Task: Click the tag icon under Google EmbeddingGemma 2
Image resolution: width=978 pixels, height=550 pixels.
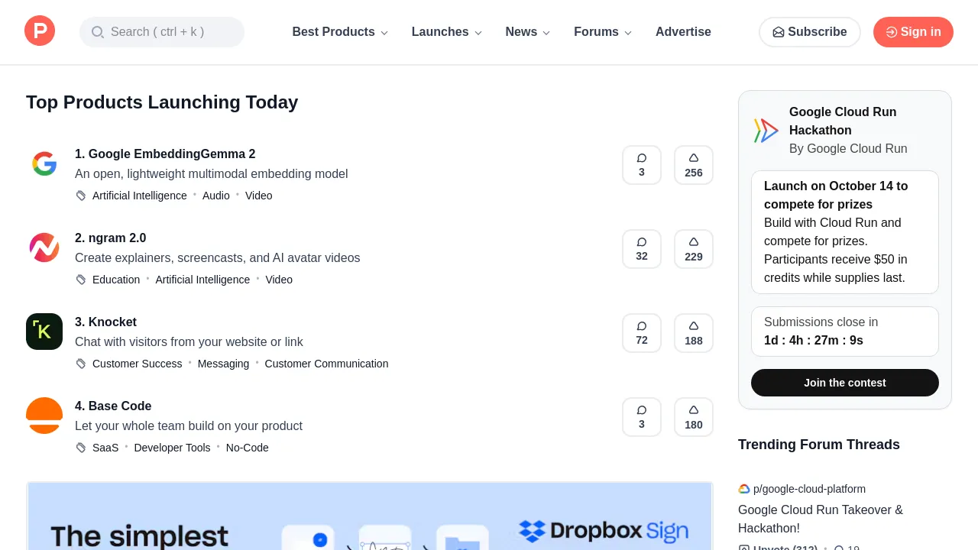Action: 81,196
